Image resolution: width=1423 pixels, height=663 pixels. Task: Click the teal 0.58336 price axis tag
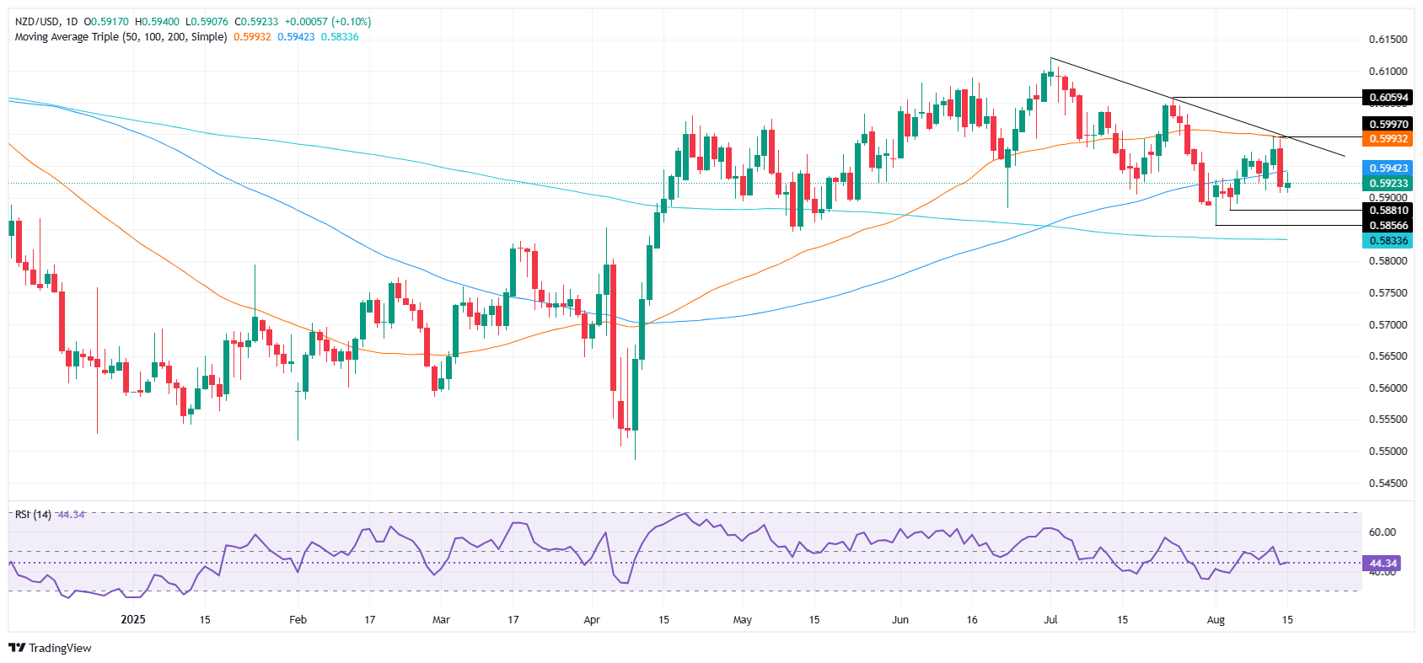pos(1388,241)
